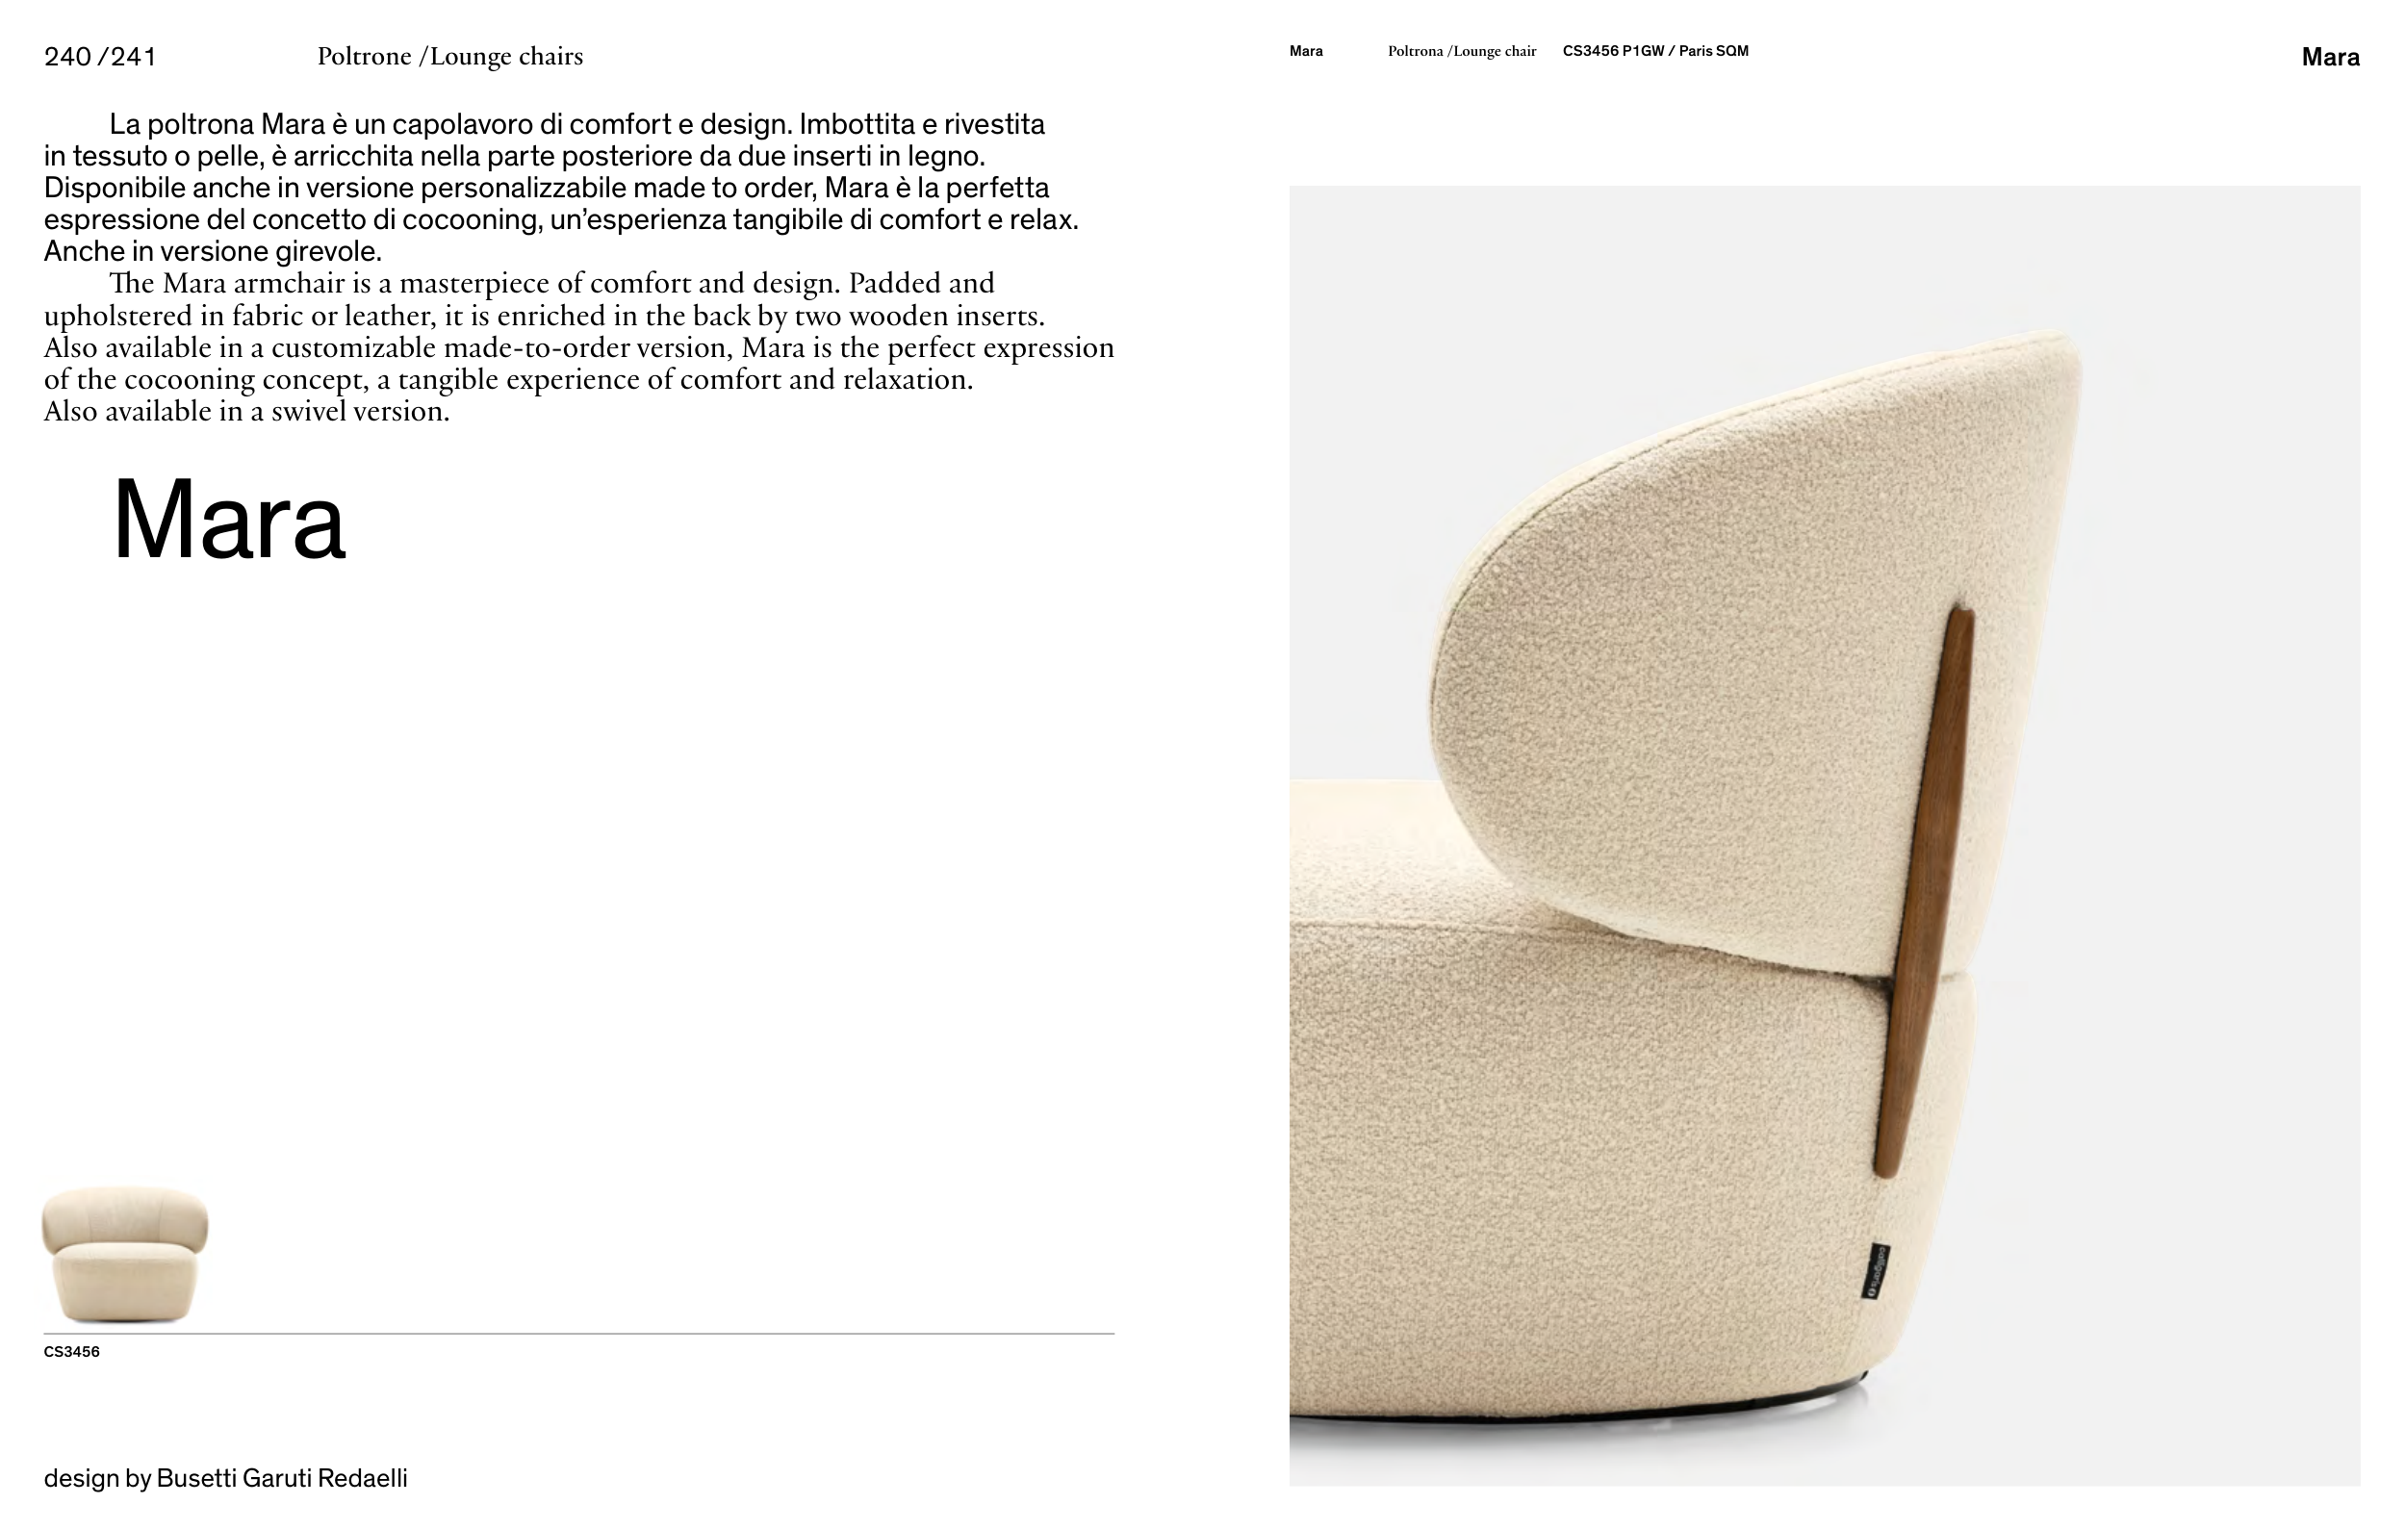Click the horizontal divider line above CS3456
The height and width of the screenshot is (1530, 2405).
click(x=579, y=1334)
